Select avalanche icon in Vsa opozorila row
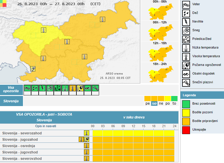This screenshot has width=224, height=163. point(95,88)
